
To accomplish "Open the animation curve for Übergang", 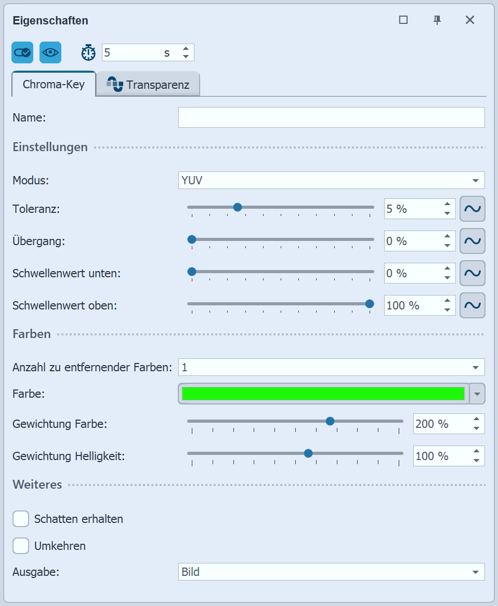I will point(472,241).
